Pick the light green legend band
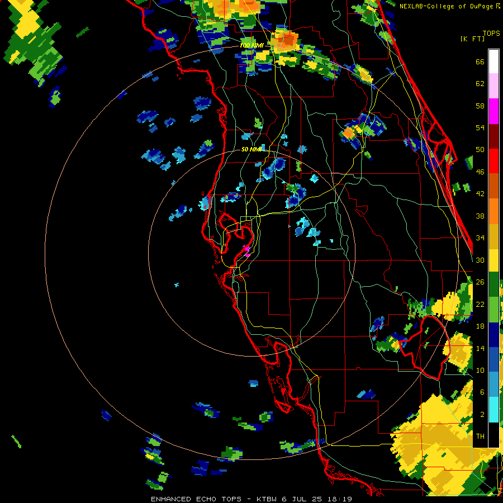The height and width of the screenshot is (503, 503). [493, 310]
